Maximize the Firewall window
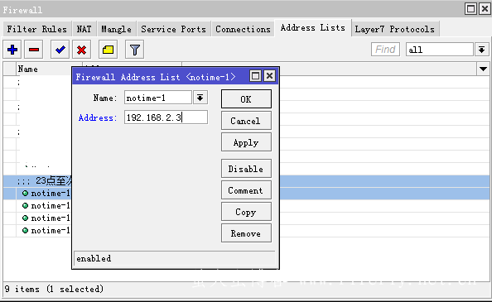Screen dimensions: 492x302 pos(470,9)
